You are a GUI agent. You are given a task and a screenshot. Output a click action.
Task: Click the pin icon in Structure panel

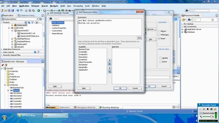tap(2, 65)
